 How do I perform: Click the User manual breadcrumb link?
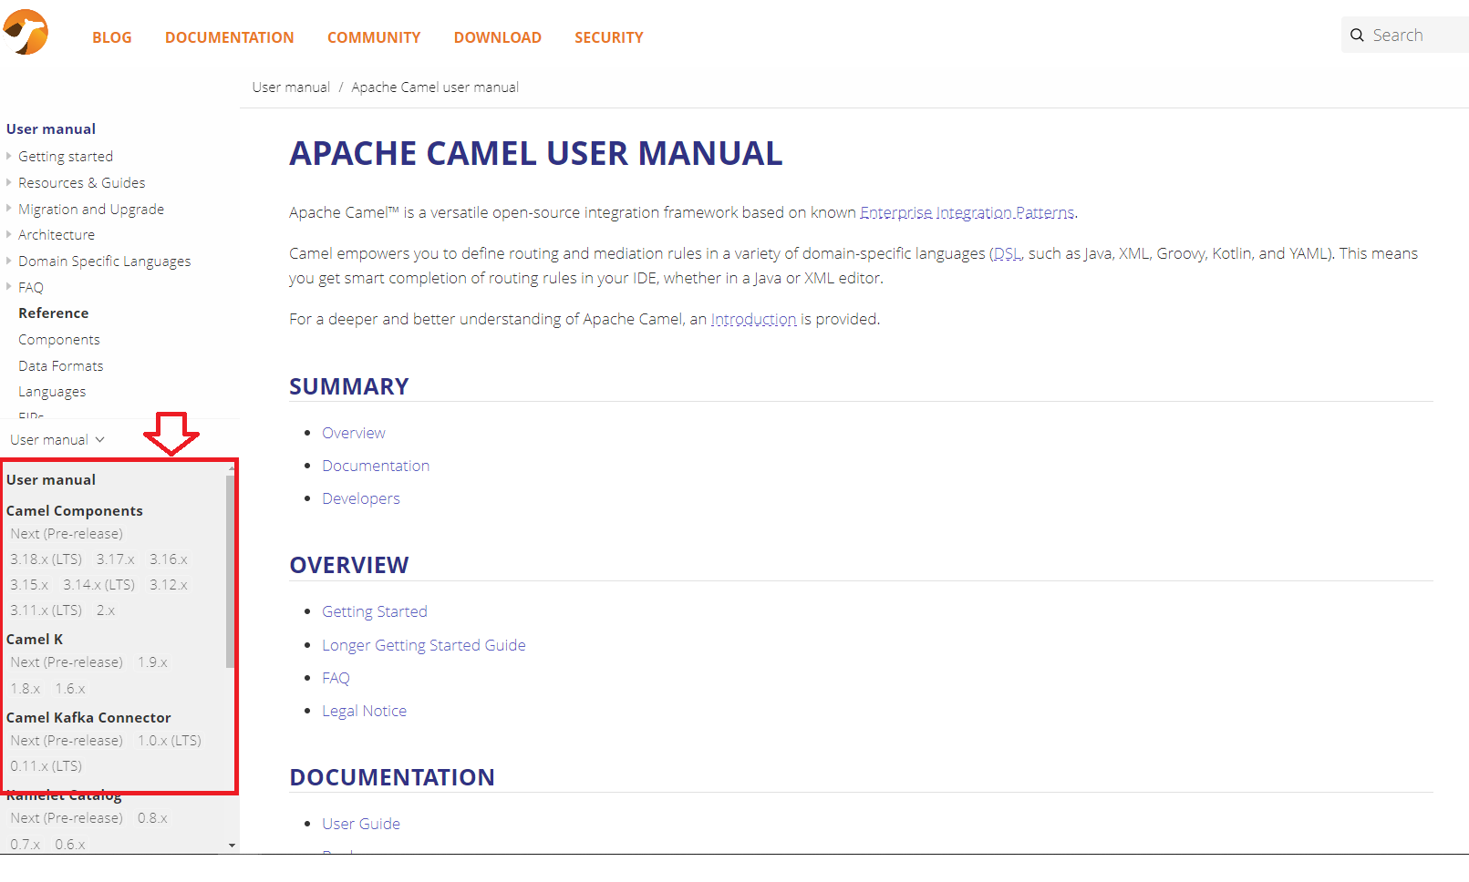click(291, 87)
